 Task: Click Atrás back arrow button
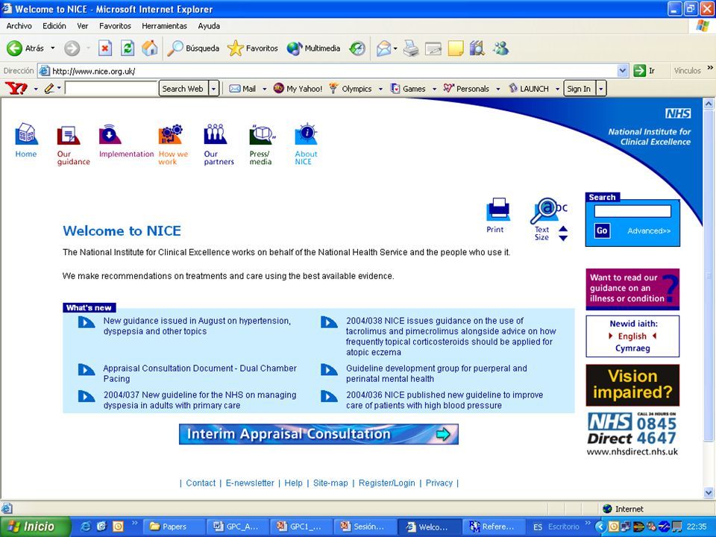click(25, 48)
